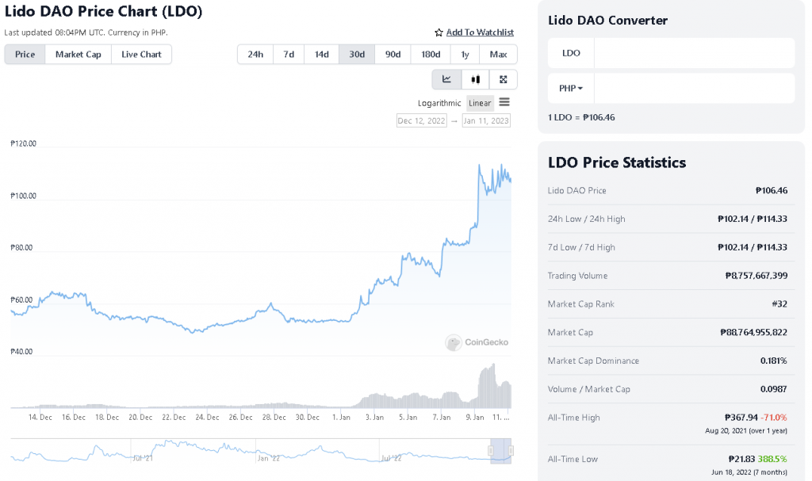Screen dimensions: 812x481
Task: Switch to Market Cap tab
Action: pyautogui.click(x=79, y=55)
